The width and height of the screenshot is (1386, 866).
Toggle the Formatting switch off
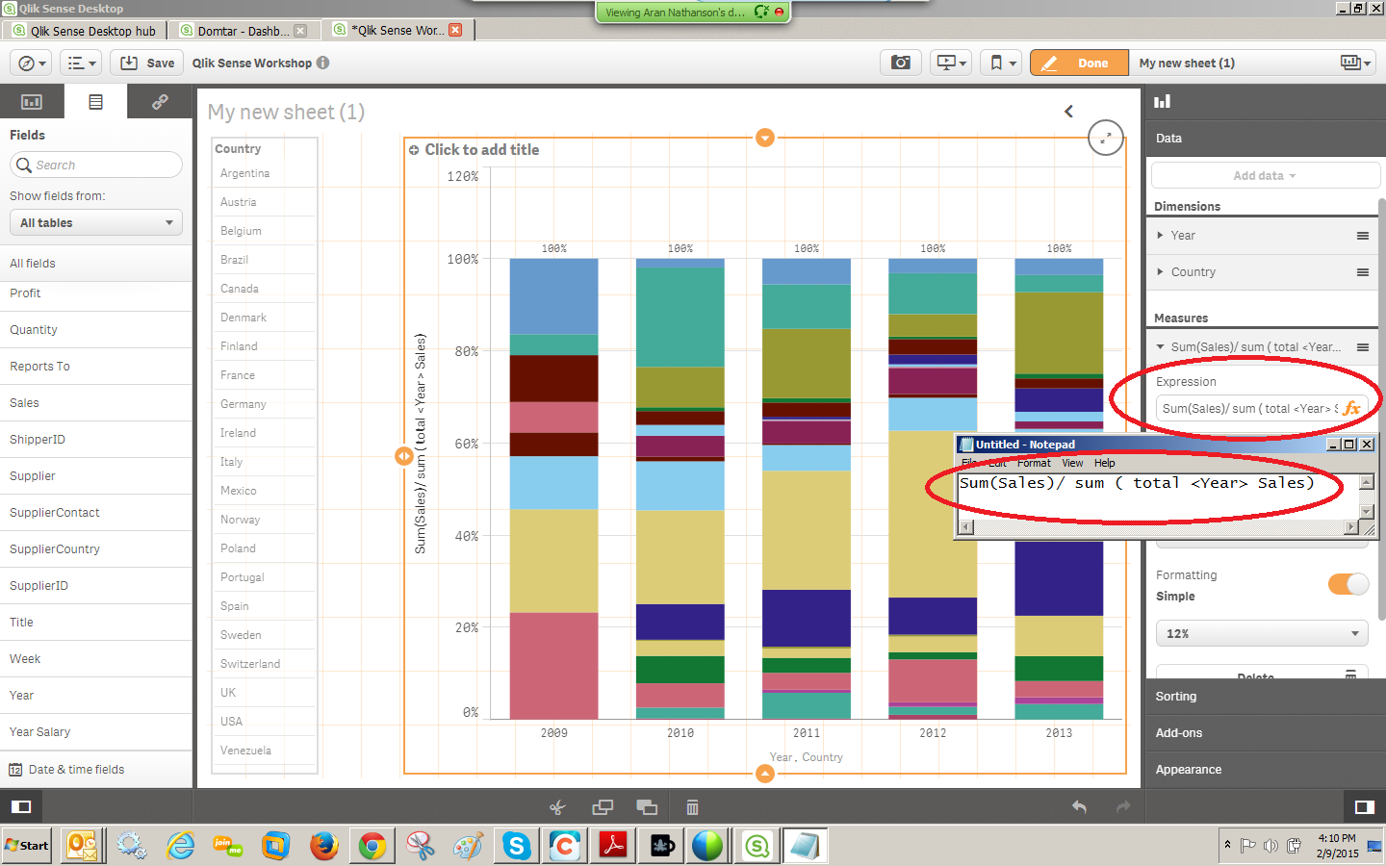[1347, 584]
